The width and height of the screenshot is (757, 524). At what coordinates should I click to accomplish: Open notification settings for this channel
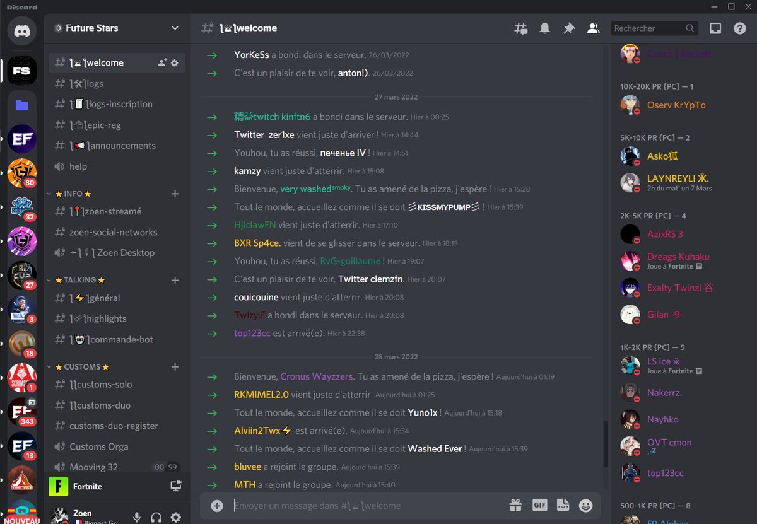tap(544, 28)
